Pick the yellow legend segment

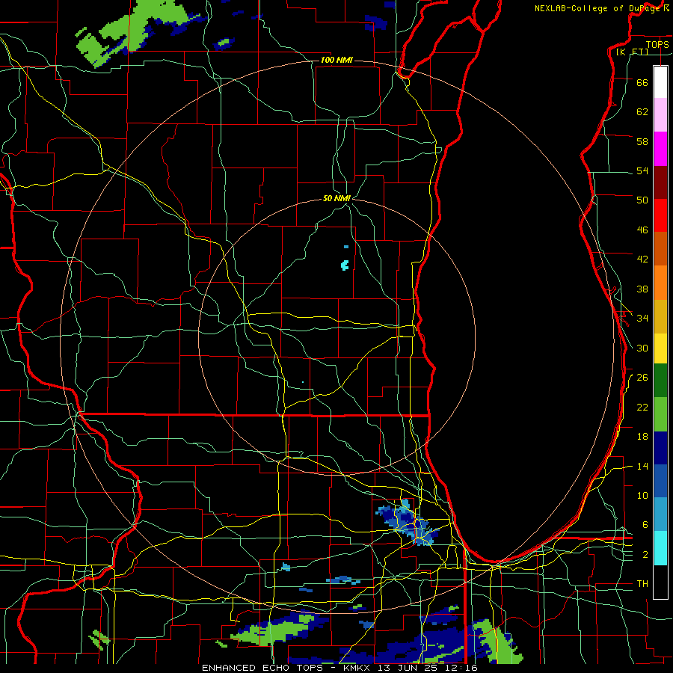coord(660,348)
